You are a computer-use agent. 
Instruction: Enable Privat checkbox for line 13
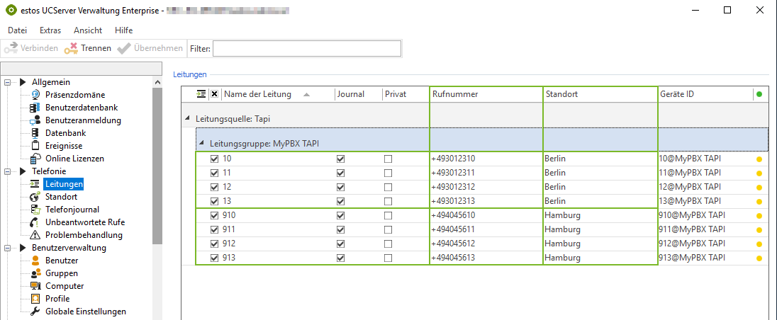[x=388, y=202]
